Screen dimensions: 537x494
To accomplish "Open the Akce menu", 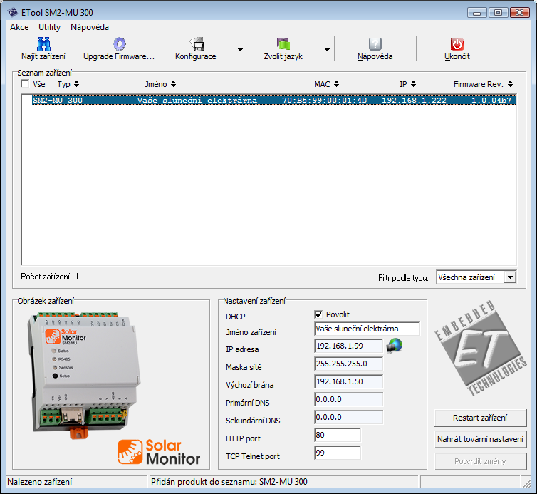I will pos(19,27).
